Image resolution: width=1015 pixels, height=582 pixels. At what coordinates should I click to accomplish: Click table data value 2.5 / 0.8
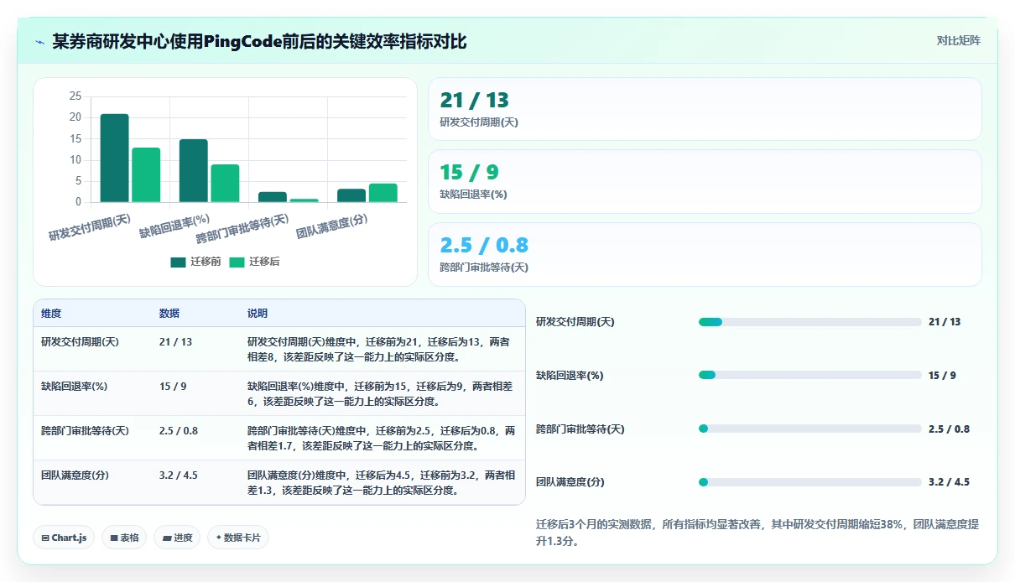179,430
